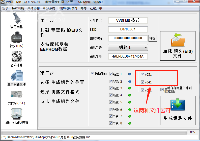
Task: Open the 向导 menu
Action: [x=83, y=8]
